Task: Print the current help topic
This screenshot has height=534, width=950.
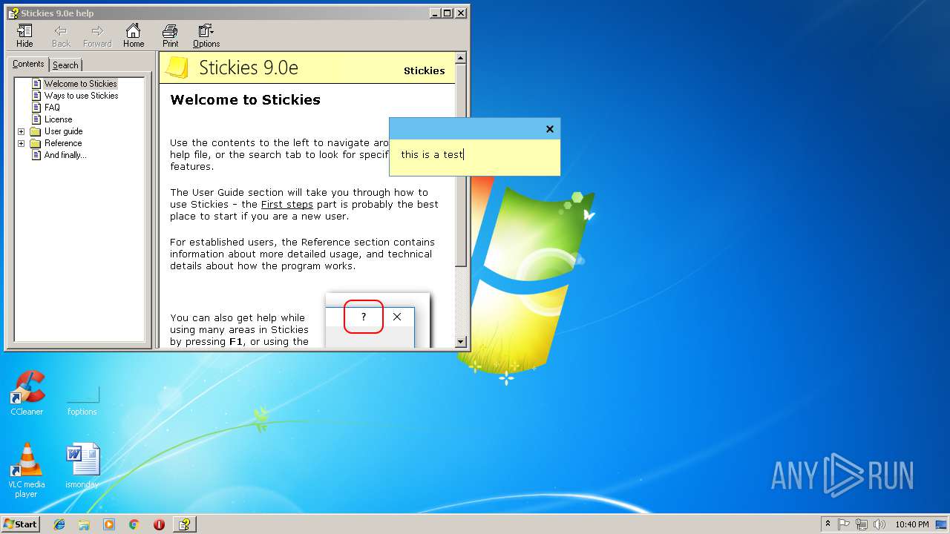Action: pos(170,36)
